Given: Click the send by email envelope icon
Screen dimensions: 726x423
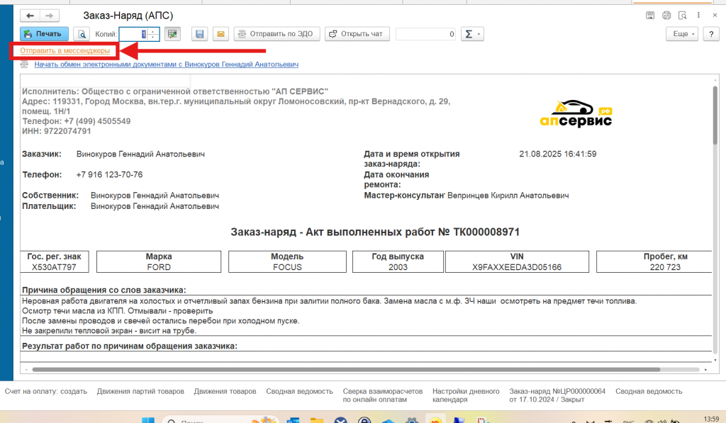Looking at the screenshot, I should tap(220, 34).
